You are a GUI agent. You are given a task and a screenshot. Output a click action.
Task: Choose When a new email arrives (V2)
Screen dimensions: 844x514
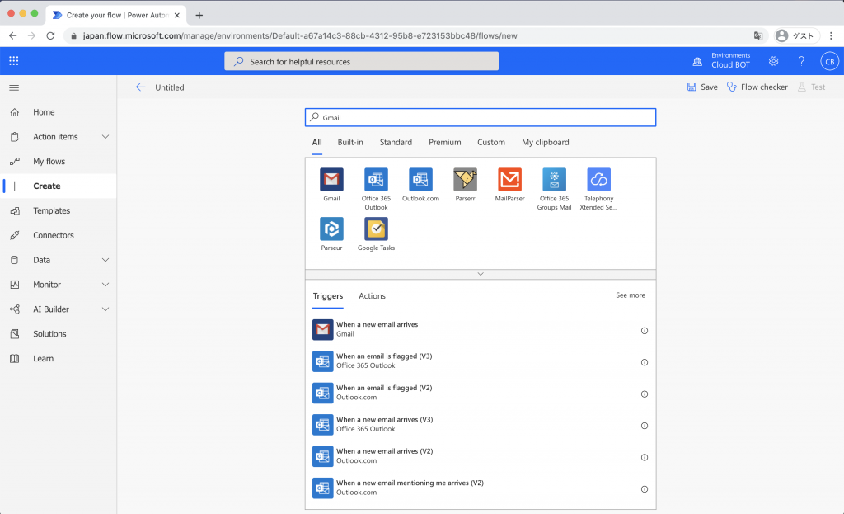coord(481,455)
